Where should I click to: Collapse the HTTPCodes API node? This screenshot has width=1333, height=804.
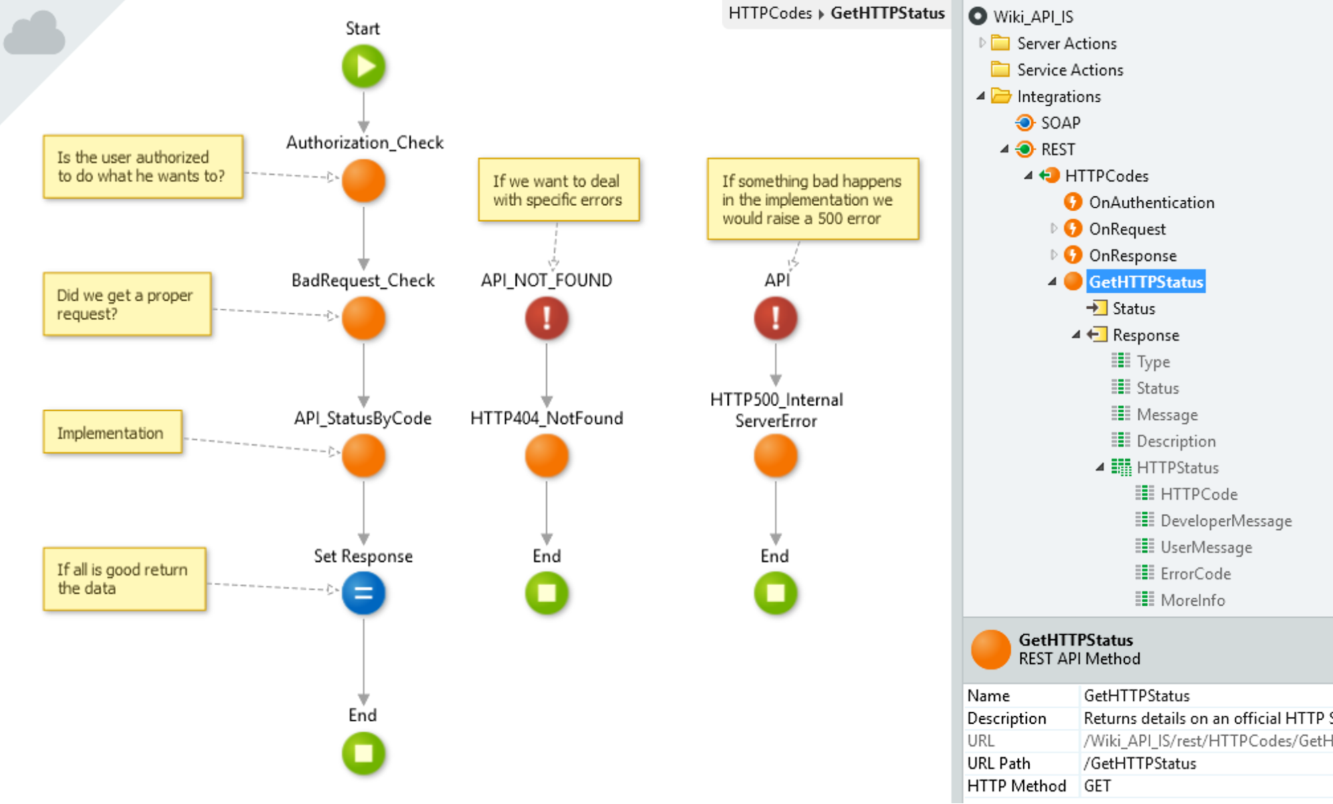1028,175
